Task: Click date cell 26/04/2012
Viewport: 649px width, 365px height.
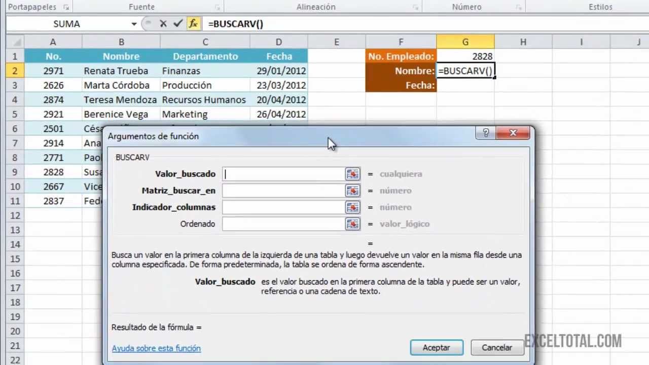Action: 279,114
